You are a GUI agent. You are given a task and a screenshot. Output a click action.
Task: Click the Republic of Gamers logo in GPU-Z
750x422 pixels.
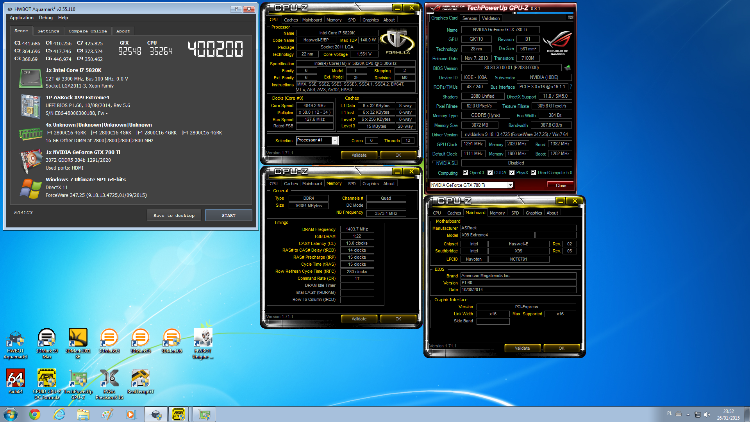coord(557,42)
